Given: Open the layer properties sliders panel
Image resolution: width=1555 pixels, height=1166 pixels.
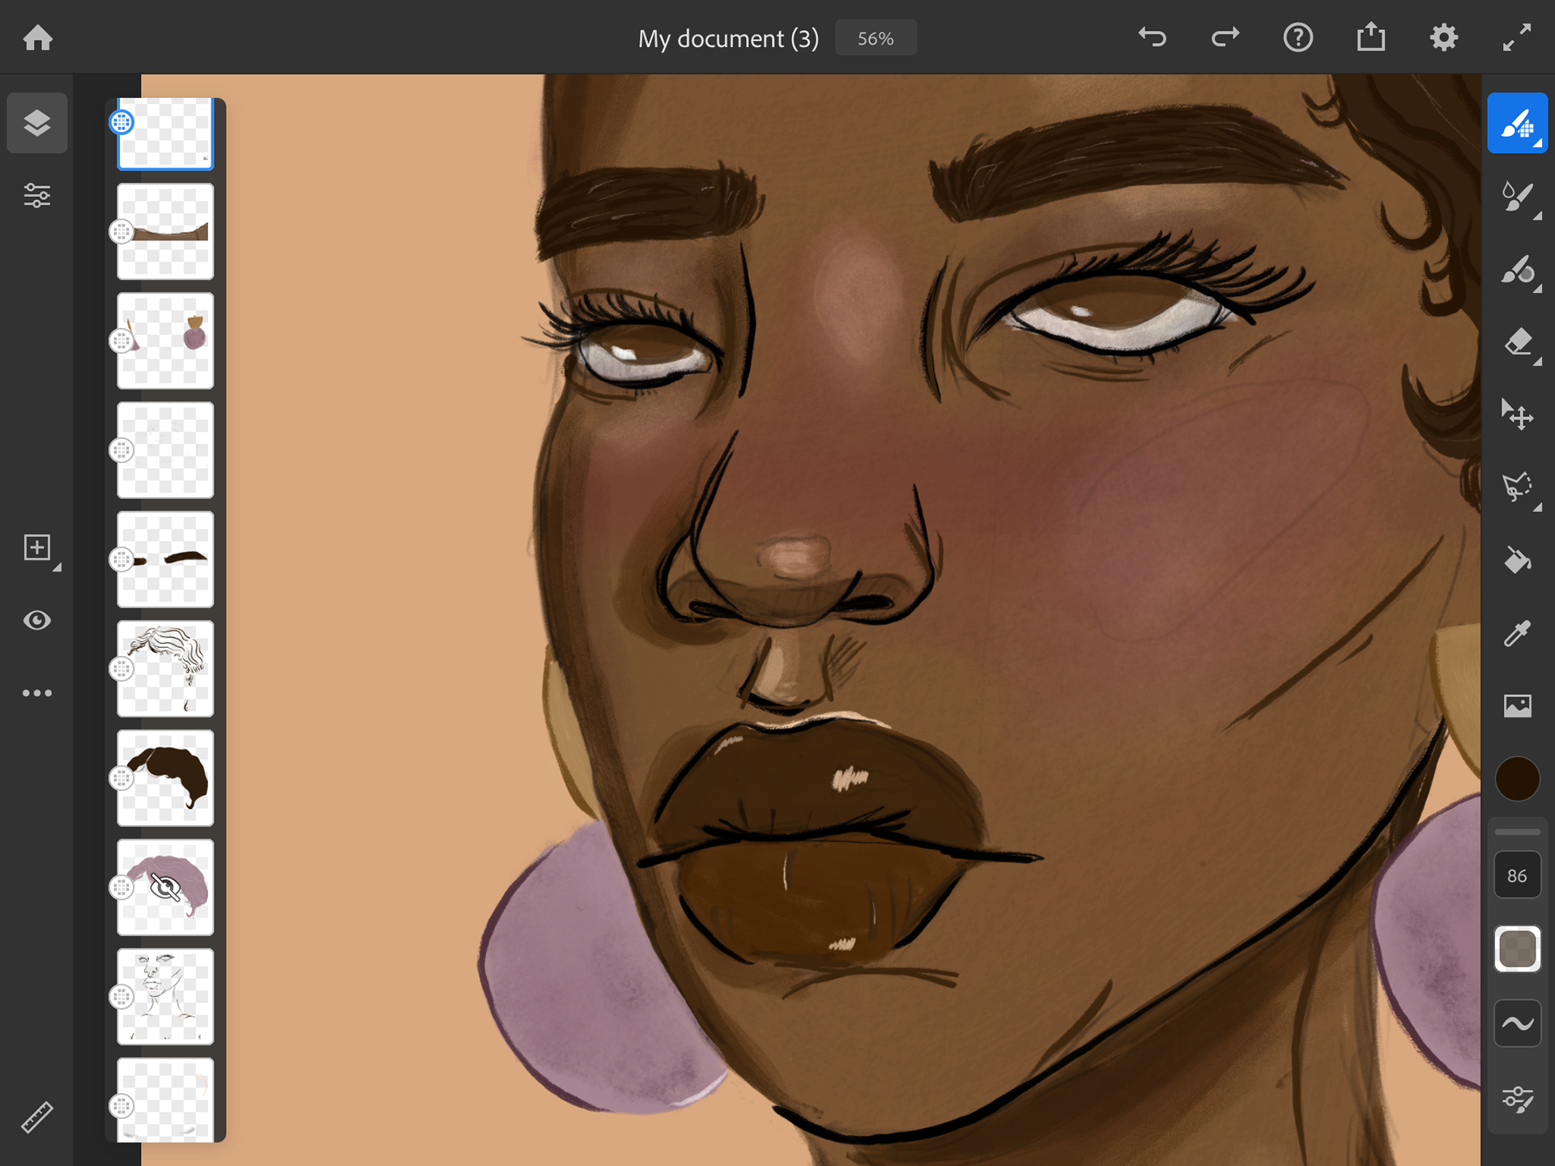Looking at the screenshot, I should point(37,196).
